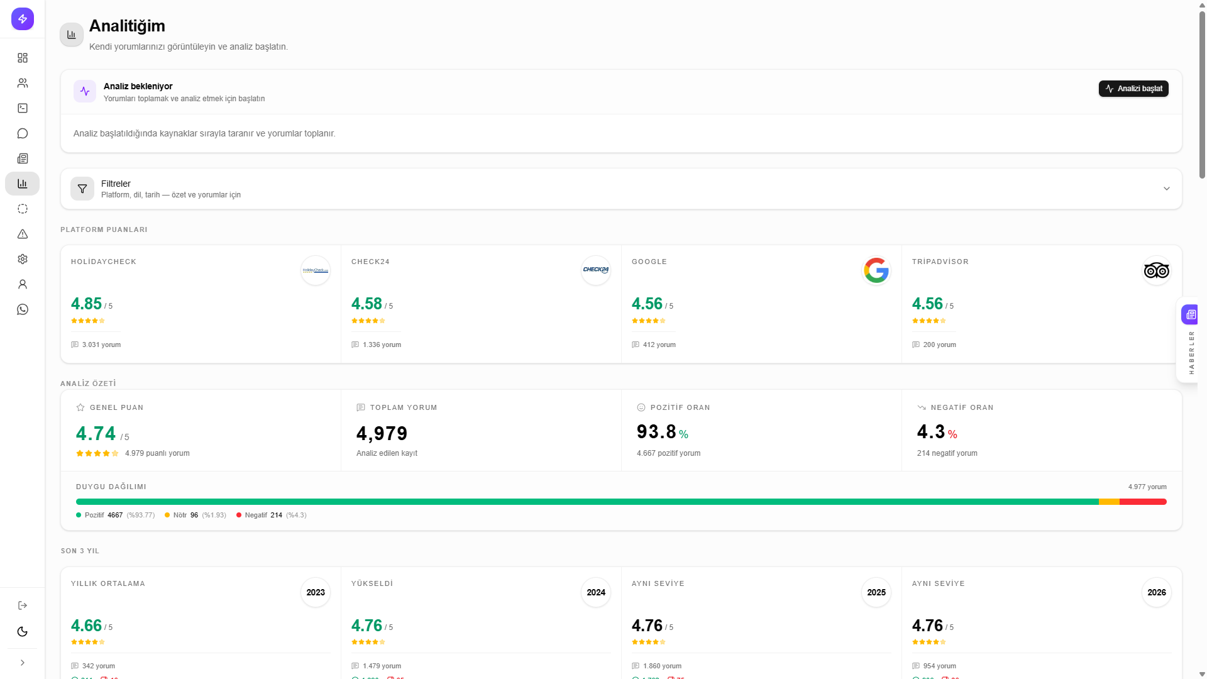Viewport: 1207px width, 679px height.
Task: Click the Google logo on rating card
Action: [x=876, y=270]
